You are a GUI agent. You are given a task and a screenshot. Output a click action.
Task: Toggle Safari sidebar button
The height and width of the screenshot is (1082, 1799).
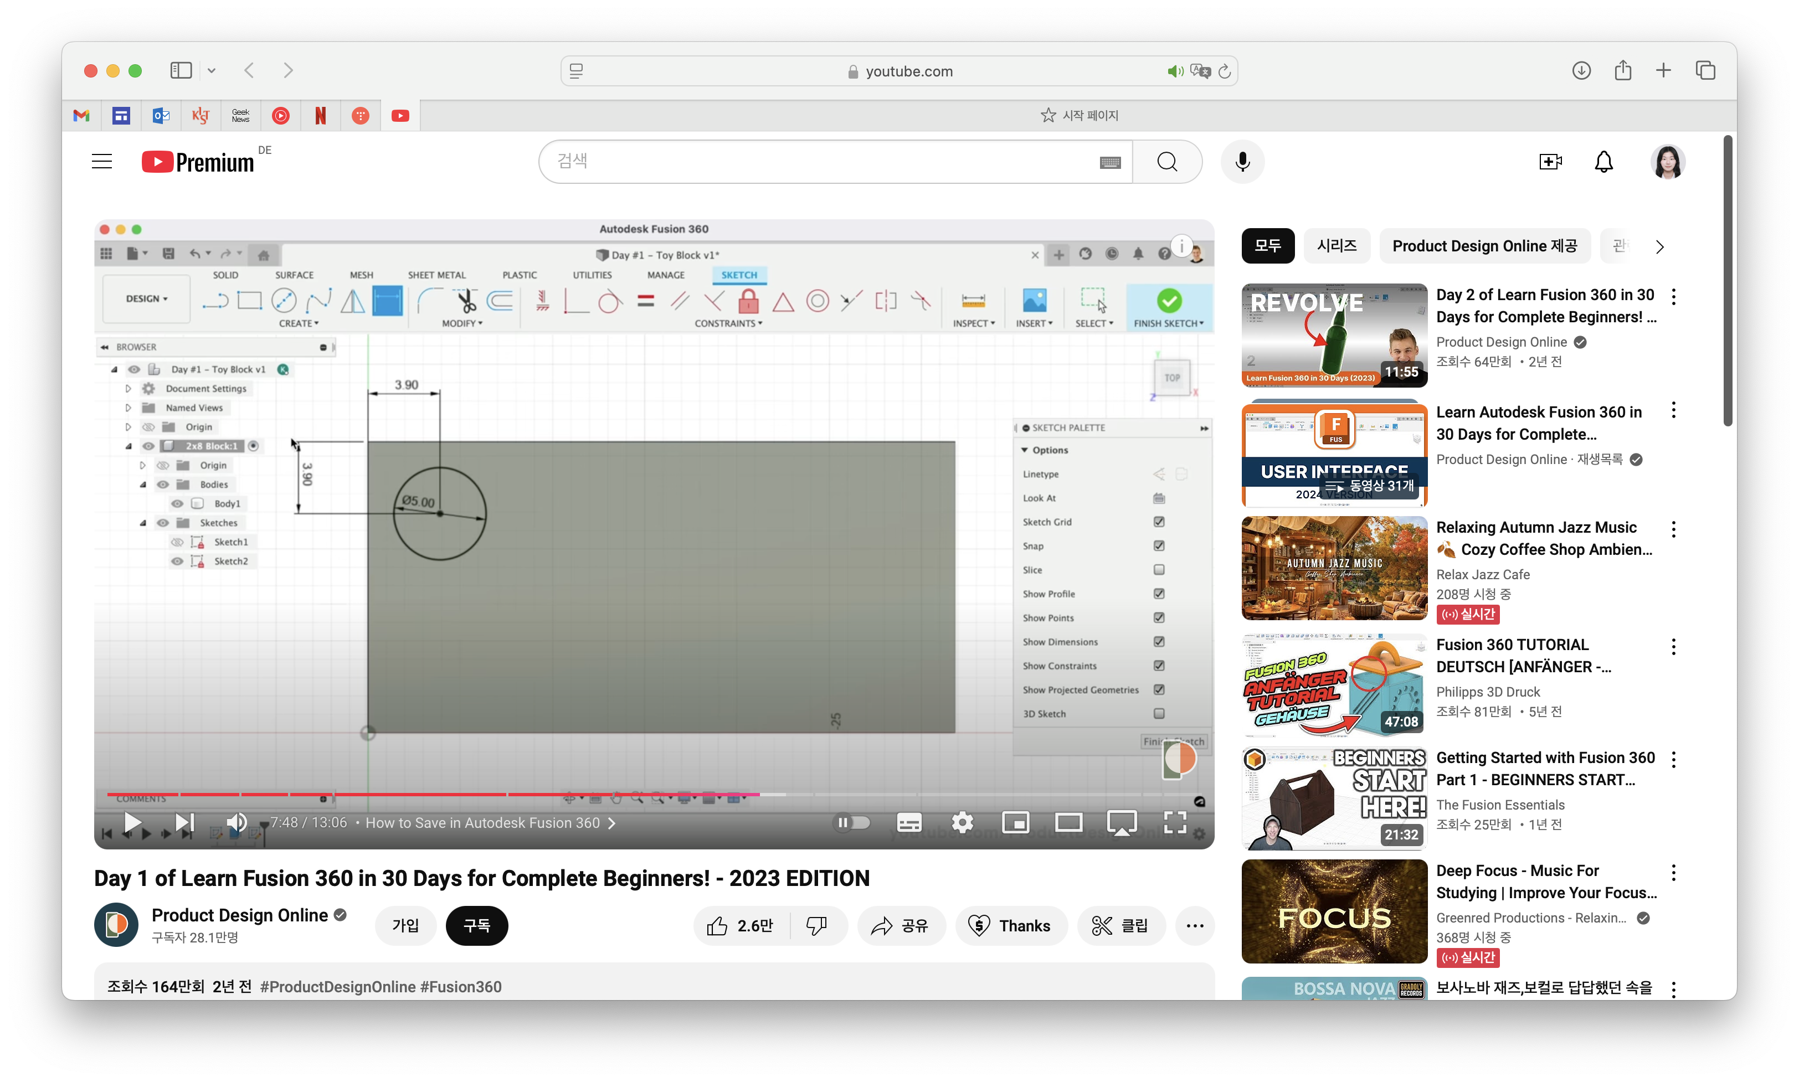[181, 70]
